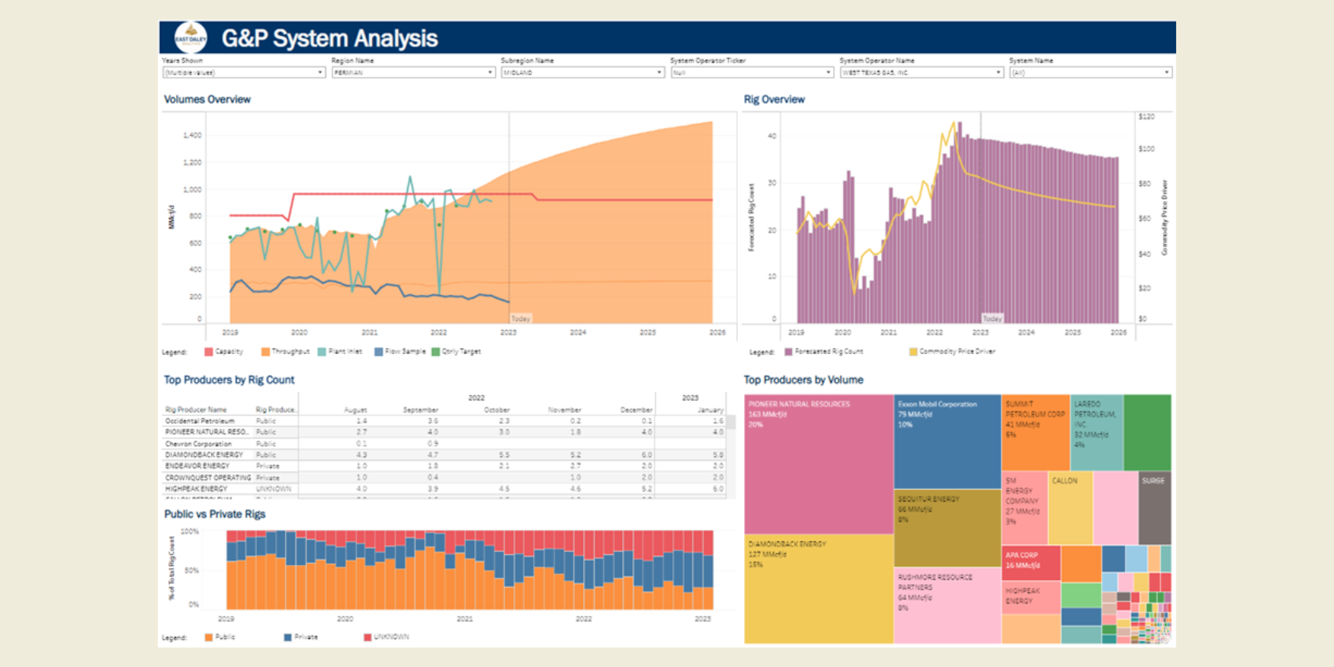Click the January column header
This screenshot has height=667, width=1334.
(x=710, y=410)
